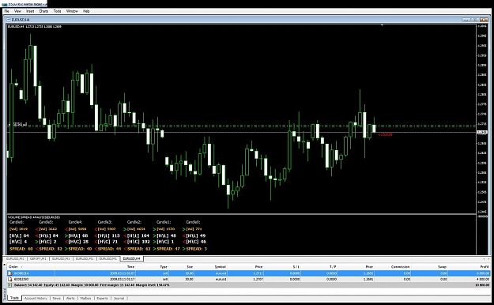Click the Candle3: label
This screenshot has height=305, width=494.
(104, 222)
